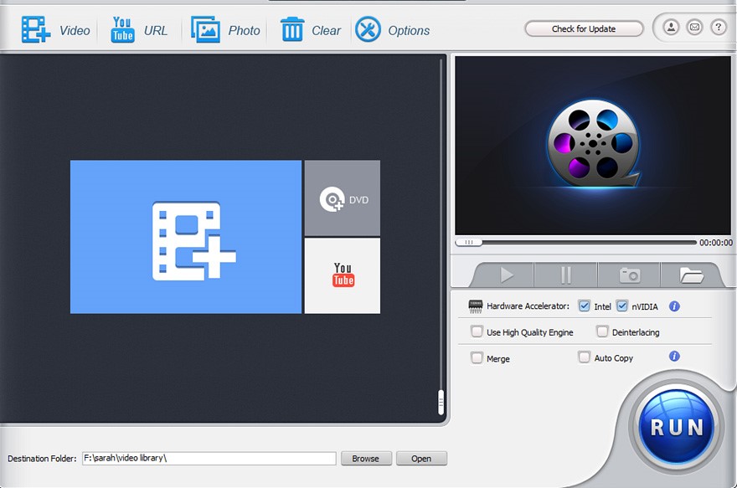
Task: Open the Options wrench icon
Action: (x=368, y=28)
